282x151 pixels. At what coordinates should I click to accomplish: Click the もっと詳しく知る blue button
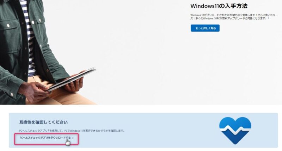point(205,28)
